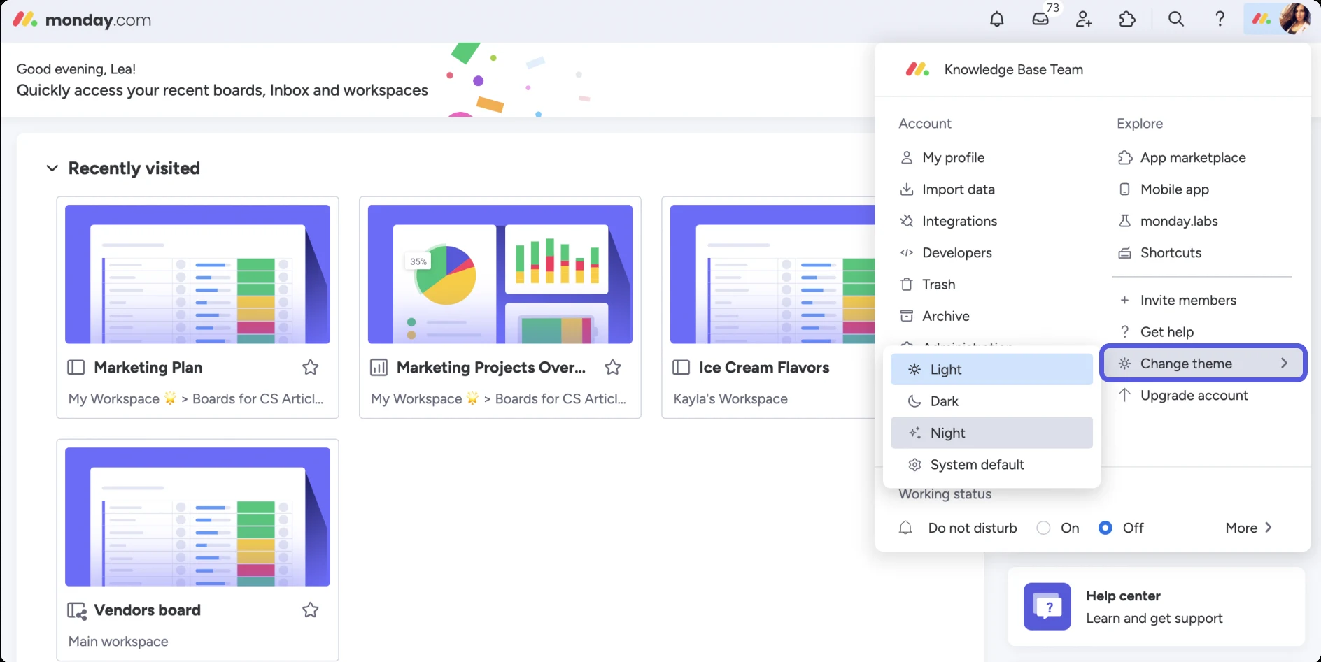Open the Archive

(935, 316)
